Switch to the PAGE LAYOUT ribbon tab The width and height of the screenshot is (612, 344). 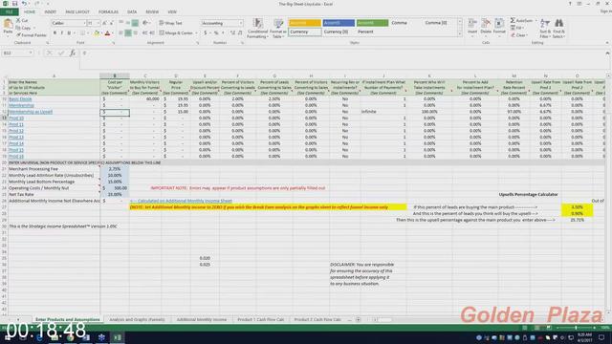pyautogui.click(x=77, y=12)
